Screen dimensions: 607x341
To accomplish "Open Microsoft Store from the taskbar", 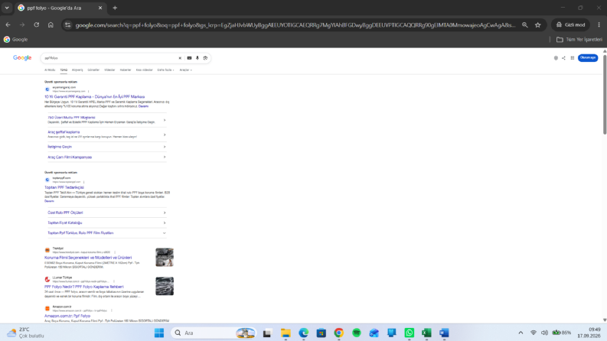I will tap(321, 333).
